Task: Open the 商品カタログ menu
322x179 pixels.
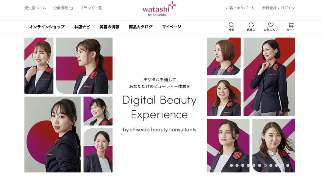Action: (141, 27)
